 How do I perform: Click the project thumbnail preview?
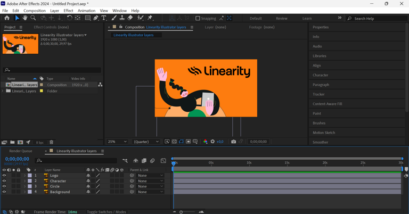20,44
